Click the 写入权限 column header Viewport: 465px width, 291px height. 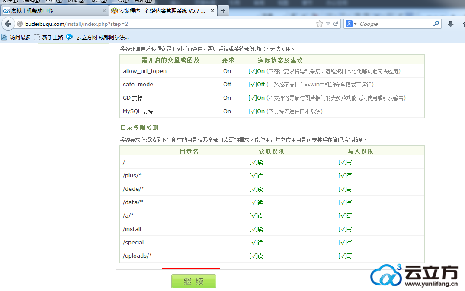tap(360, 151)
